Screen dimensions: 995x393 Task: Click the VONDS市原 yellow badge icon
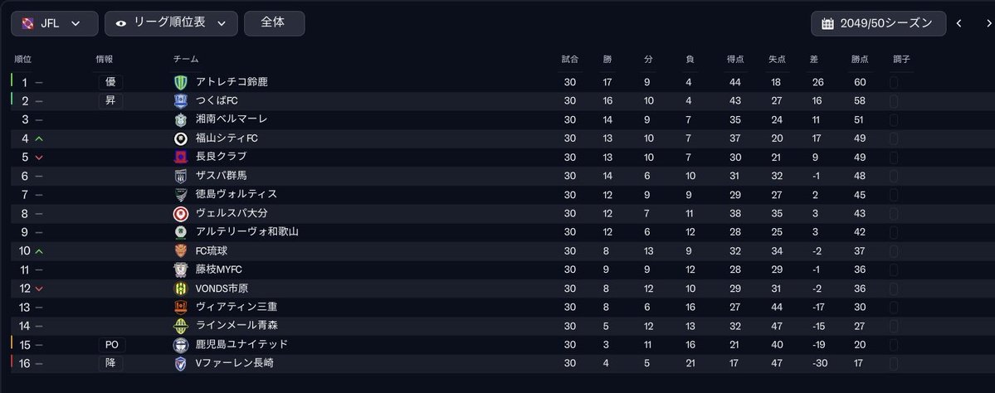181,289
